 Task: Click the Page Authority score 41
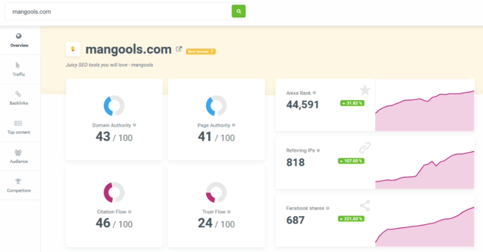coord(205,137)
